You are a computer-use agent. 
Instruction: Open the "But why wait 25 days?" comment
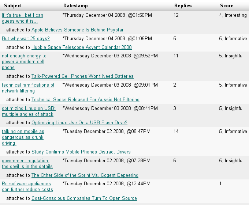coord(26,39)
